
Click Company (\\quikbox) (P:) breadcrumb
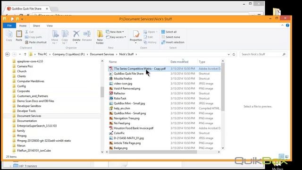tap(68, 54)
